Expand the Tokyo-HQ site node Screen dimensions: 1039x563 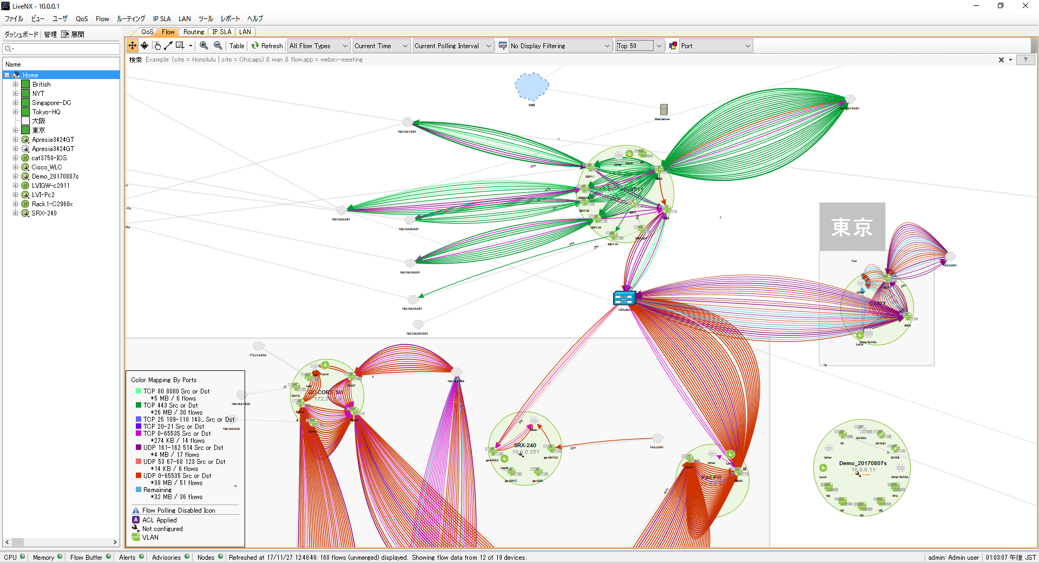click(16, 112)
